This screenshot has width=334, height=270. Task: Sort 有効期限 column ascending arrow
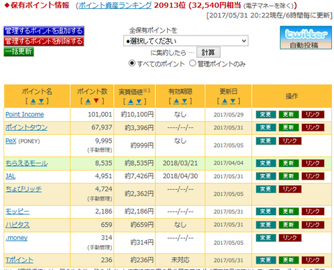pyautogui.click(x=177, y=101)
